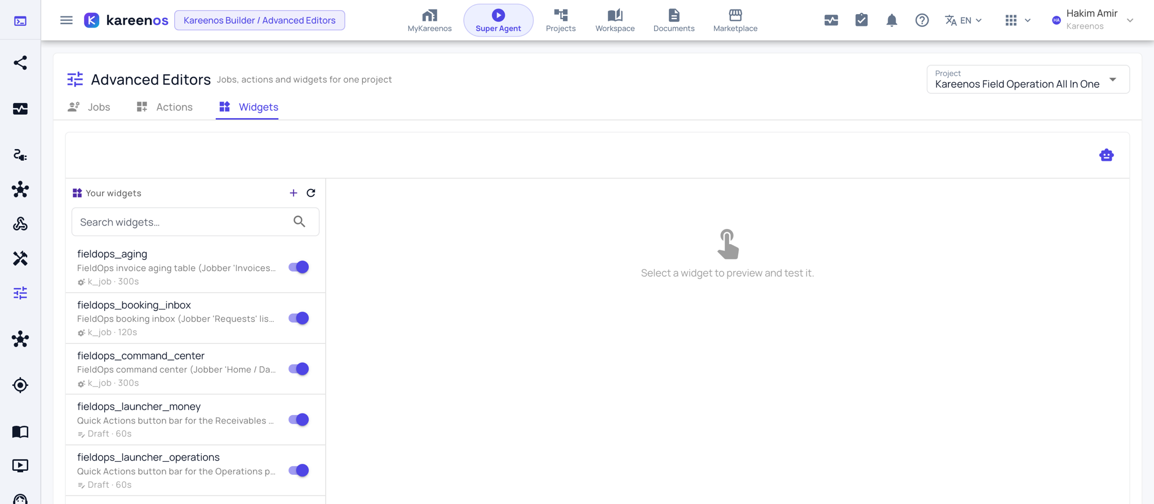
Task: Click the Kareenos logo
Action: [x=126, y=20]
